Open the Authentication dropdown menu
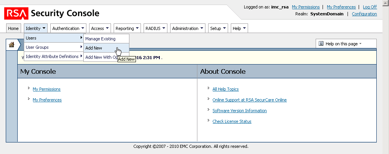The height and width of the screenshot is (154, 389). tap(68, 28)
